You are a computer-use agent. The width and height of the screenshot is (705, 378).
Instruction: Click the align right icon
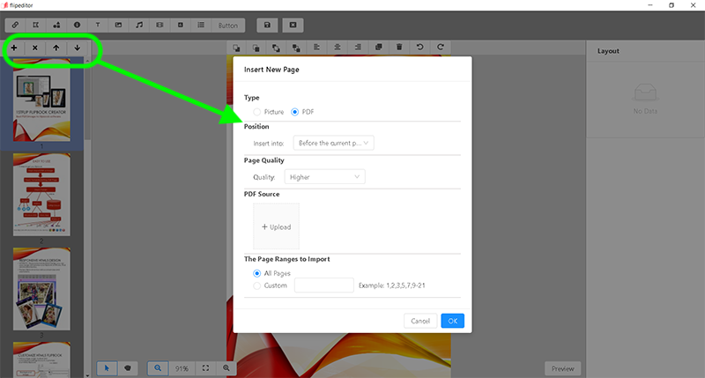358,48
